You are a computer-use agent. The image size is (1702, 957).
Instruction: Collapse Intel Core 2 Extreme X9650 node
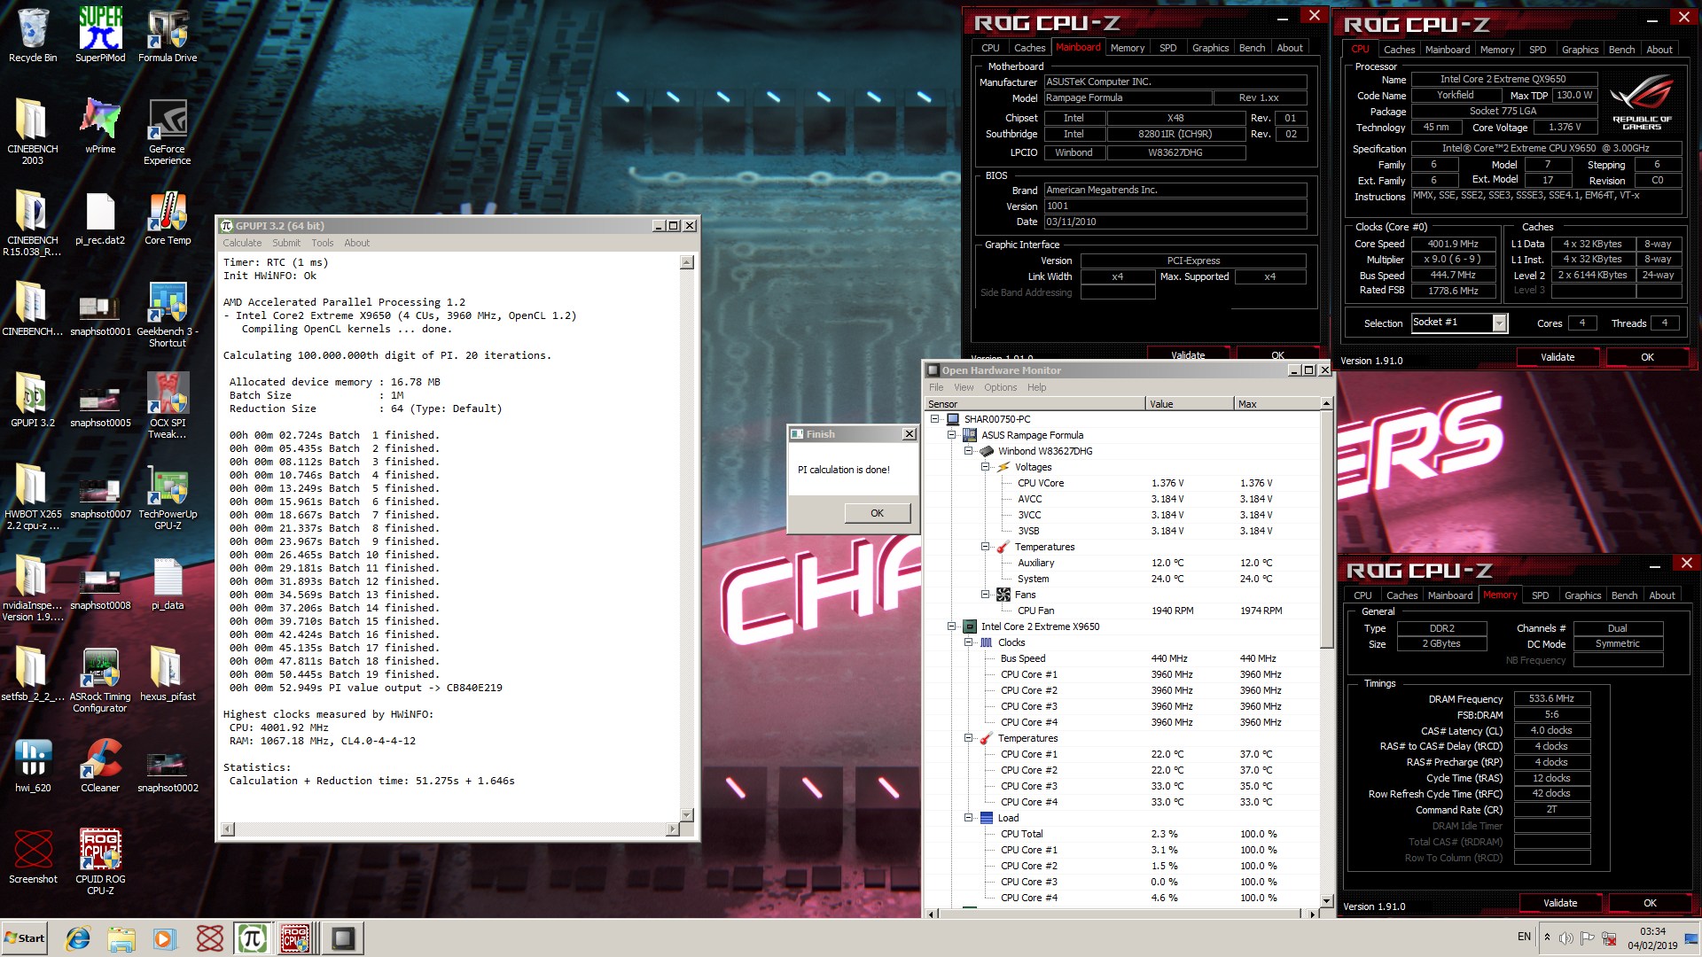tap(951, 626)
